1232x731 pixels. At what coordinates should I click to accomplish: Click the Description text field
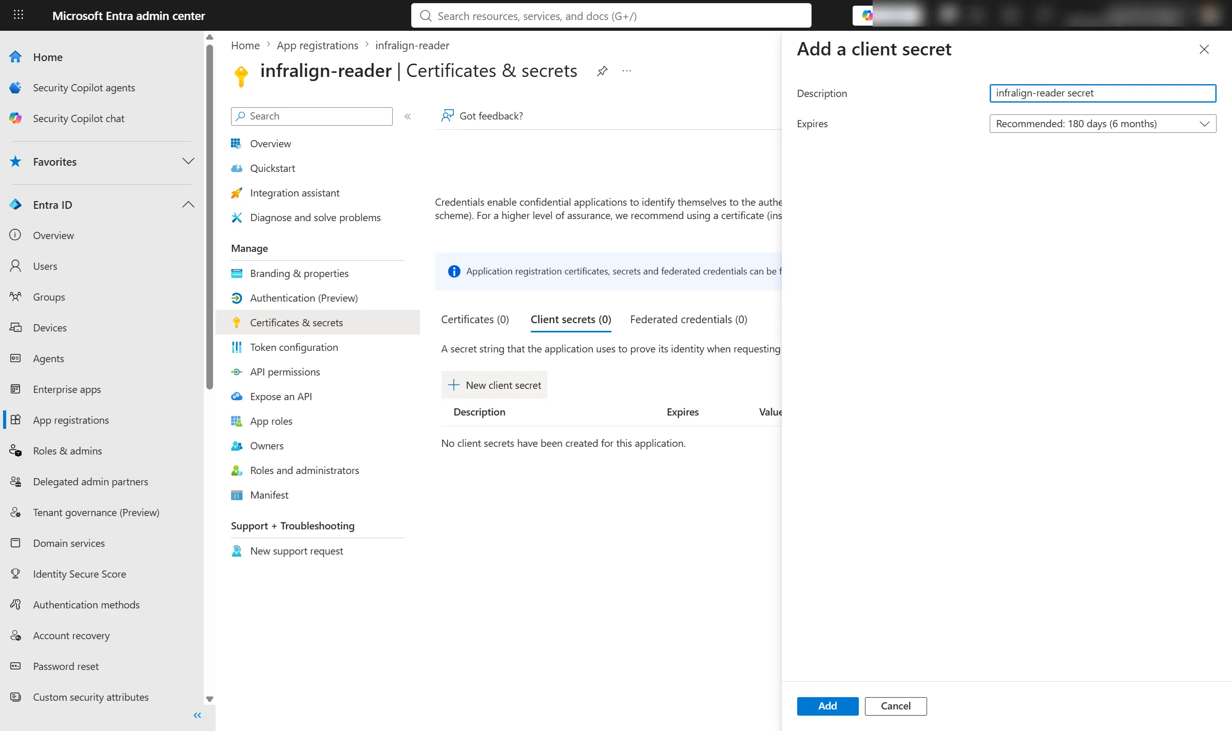[x=1103, y=93]
